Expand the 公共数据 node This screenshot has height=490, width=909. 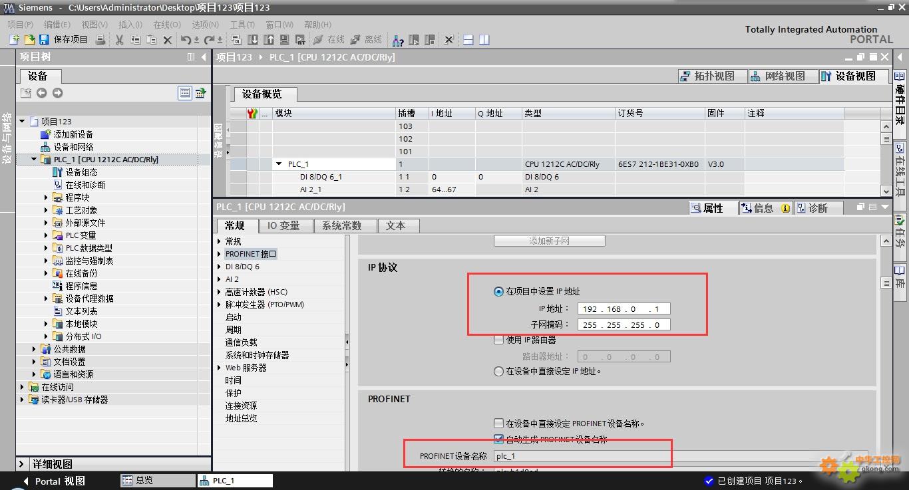[35, 349]
